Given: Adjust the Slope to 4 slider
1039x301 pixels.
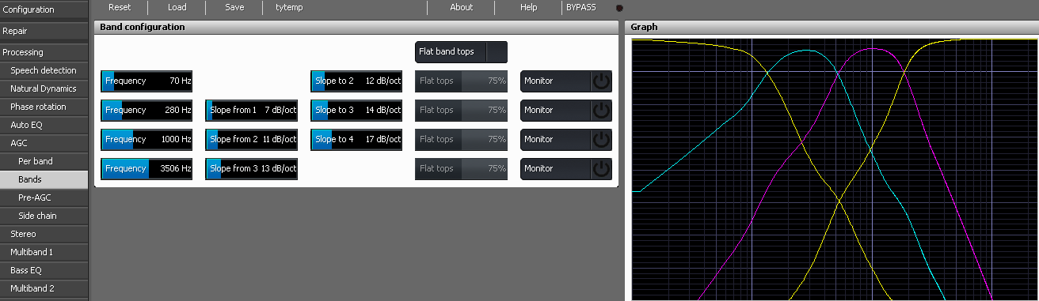Looking at the screenshot, I should pos(356,139).
